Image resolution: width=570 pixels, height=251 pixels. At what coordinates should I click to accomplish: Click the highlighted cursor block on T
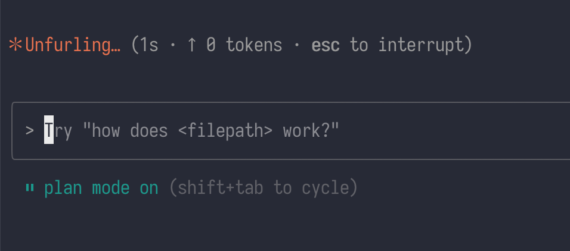[x=49, y=131]
